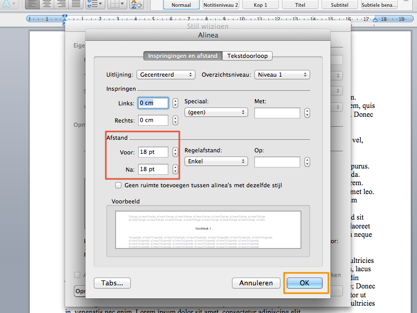Click the Inspringen section label
The image size is (417, 313).
click(121, 89)
